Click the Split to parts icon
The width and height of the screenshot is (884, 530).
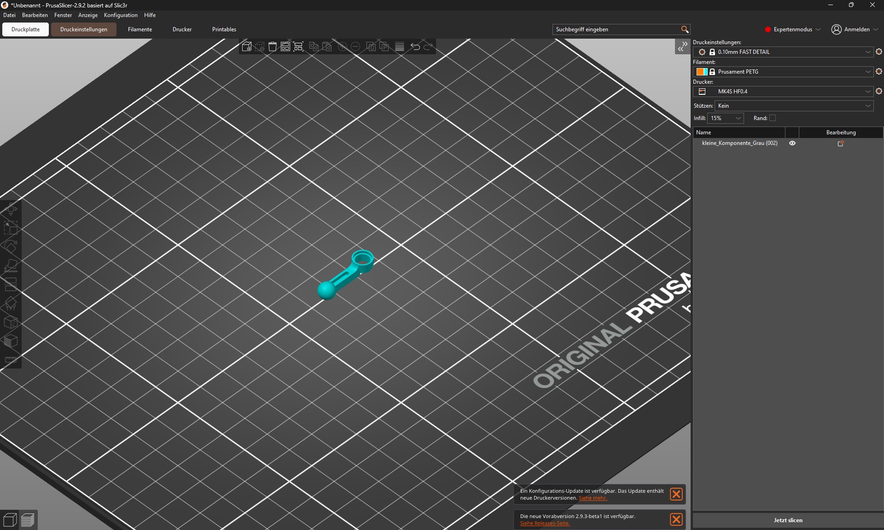[x=384, y=46]
